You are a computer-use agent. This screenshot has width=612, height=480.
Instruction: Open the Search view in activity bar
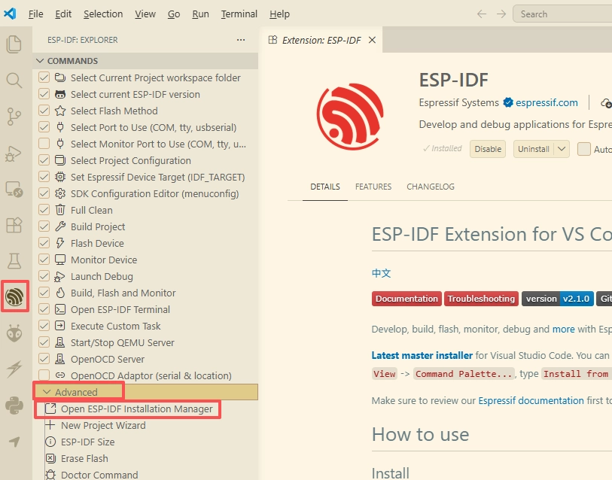tap(14, 81)
